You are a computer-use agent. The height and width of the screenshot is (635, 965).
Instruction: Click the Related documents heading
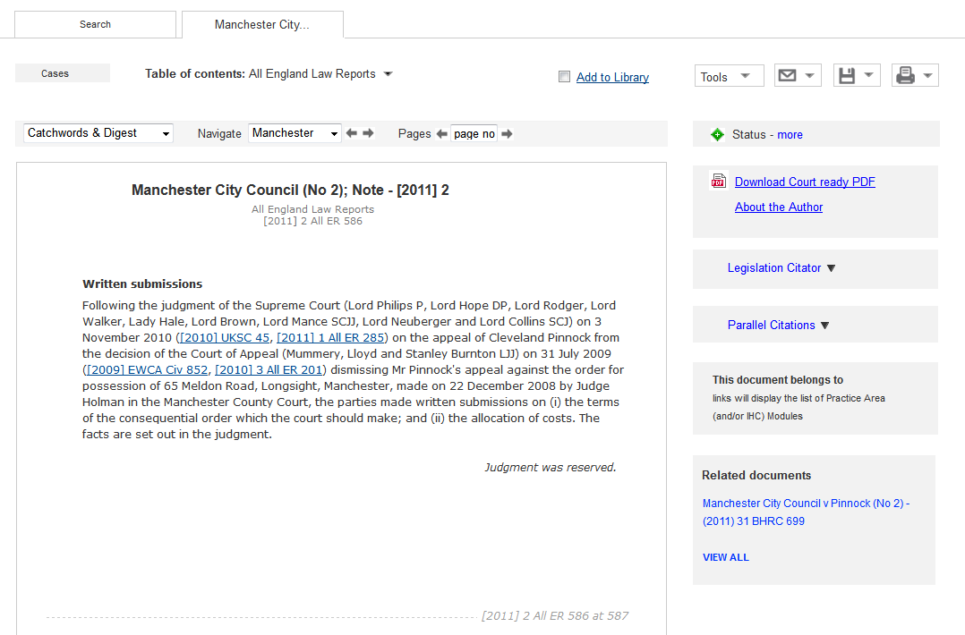click(756, 475)
